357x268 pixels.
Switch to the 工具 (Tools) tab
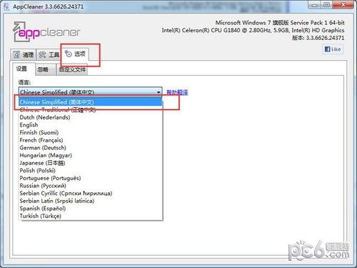click(49, 55)
